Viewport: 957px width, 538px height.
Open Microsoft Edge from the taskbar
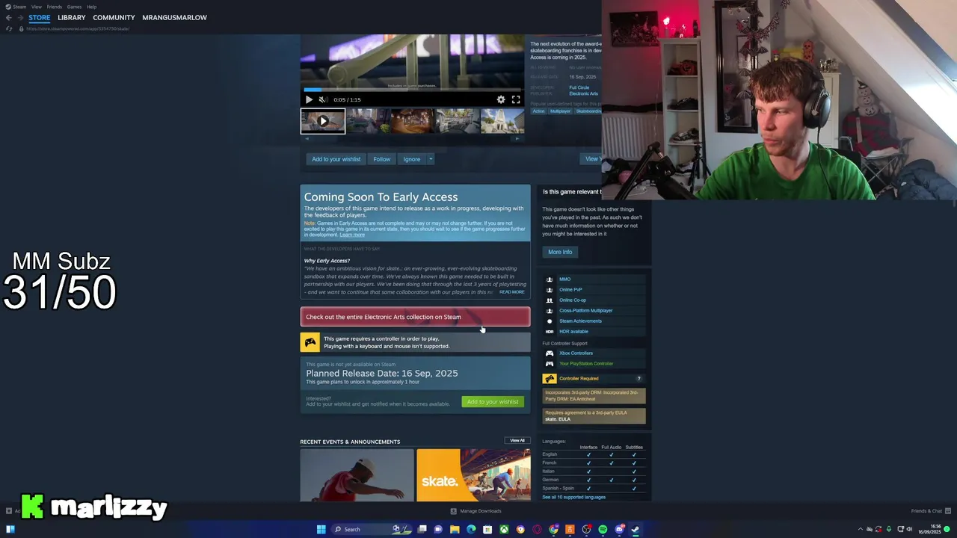471,529
